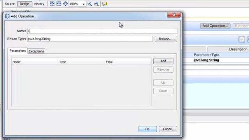Open the 100% zoom dropdown
The height and width of the screenshot is (140, 249).
[x=84, y=4]
